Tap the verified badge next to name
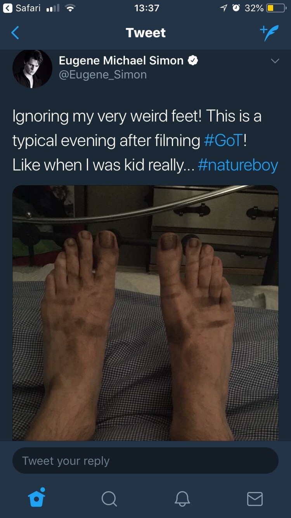 (x=193, y=61)
